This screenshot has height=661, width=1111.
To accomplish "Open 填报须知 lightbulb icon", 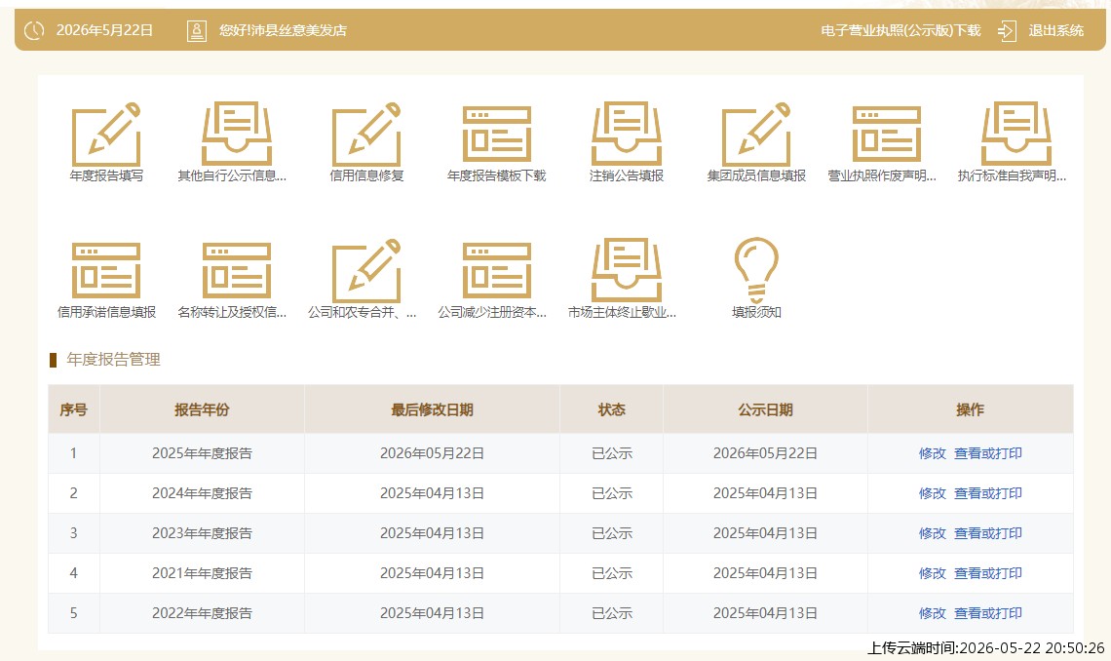I will 756,271.
